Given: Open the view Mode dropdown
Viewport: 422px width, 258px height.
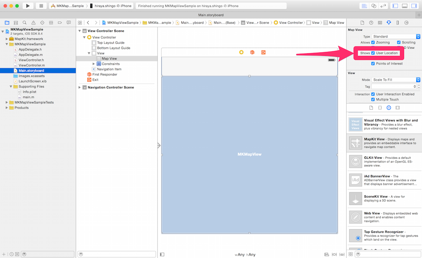Looking at the screenshot, I should (396, 80).
